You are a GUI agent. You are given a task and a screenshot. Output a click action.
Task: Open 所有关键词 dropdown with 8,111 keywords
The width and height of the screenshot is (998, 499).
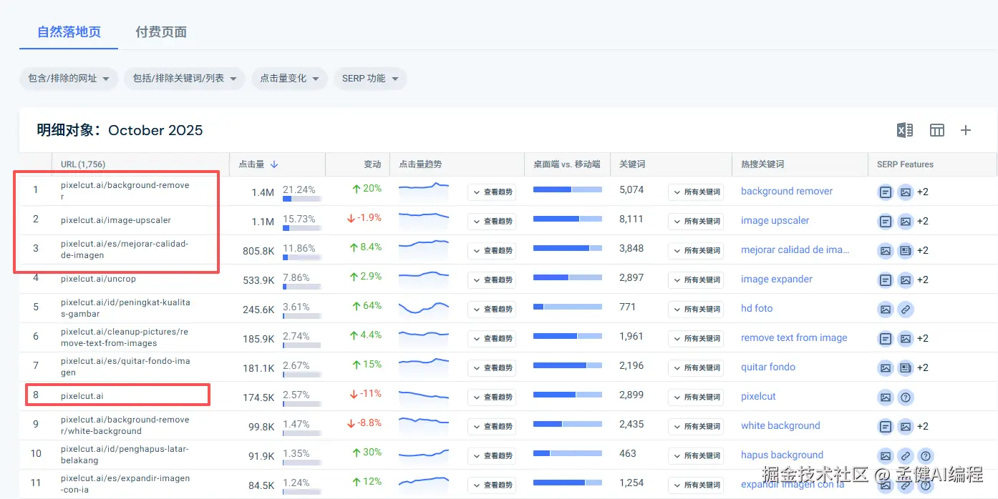[696, 221]
